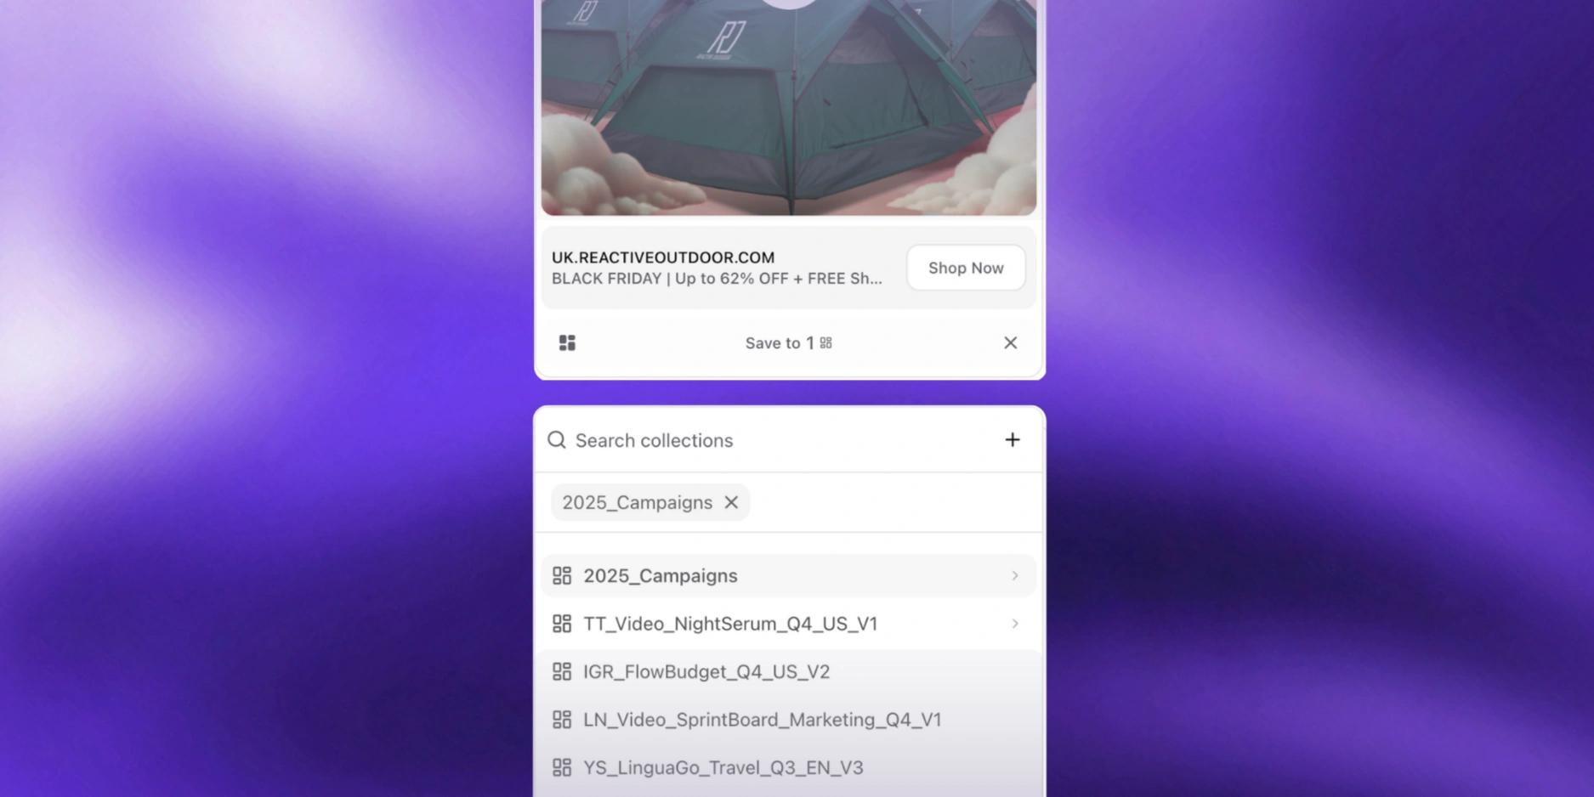Click the Save to 1 button
1594x797 pixels.
tap(788, 342)
